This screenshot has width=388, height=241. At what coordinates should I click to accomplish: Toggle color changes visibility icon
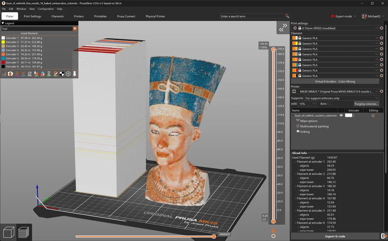click(42, 74)
